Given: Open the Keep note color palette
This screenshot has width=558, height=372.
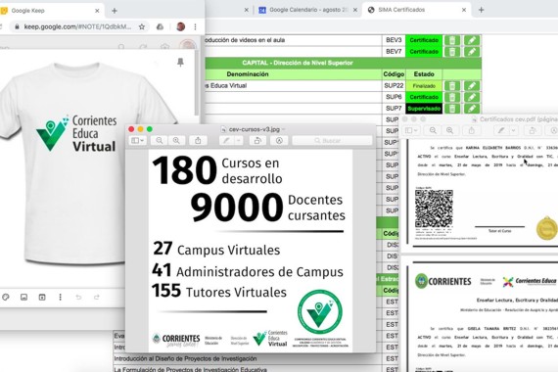Looking at the screenshot, I should pyautogui.click(x=6, y=297).
